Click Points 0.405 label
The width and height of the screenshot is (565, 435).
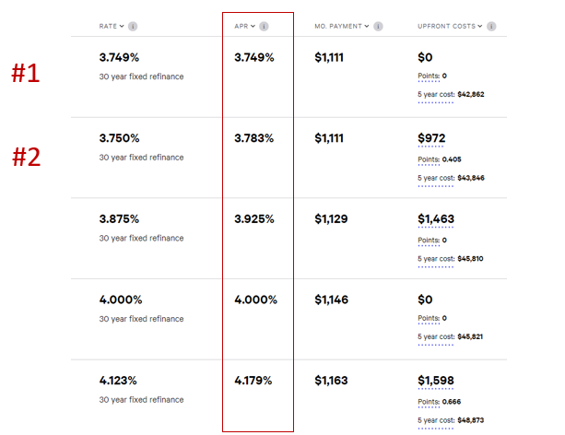(429, 159)
